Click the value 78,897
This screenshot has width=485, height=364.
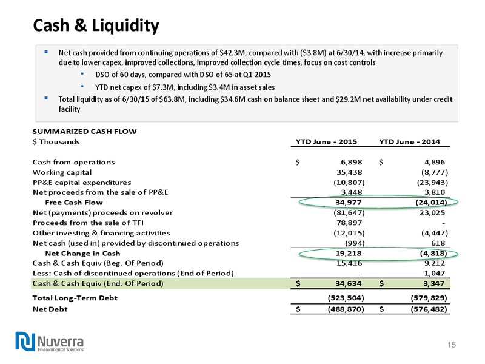coord(349,223)
